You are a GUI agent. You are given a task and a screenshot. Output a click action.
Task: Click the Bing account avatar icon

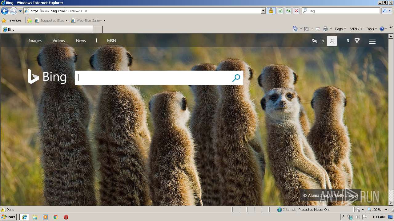(332, 41)
